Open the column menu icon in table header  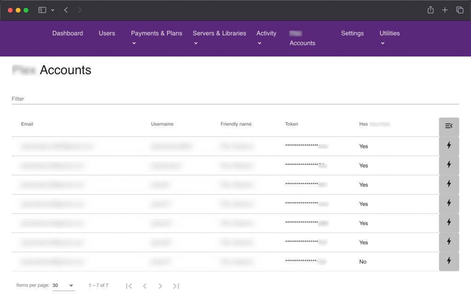pyautogui.click(x=449, y=126)
